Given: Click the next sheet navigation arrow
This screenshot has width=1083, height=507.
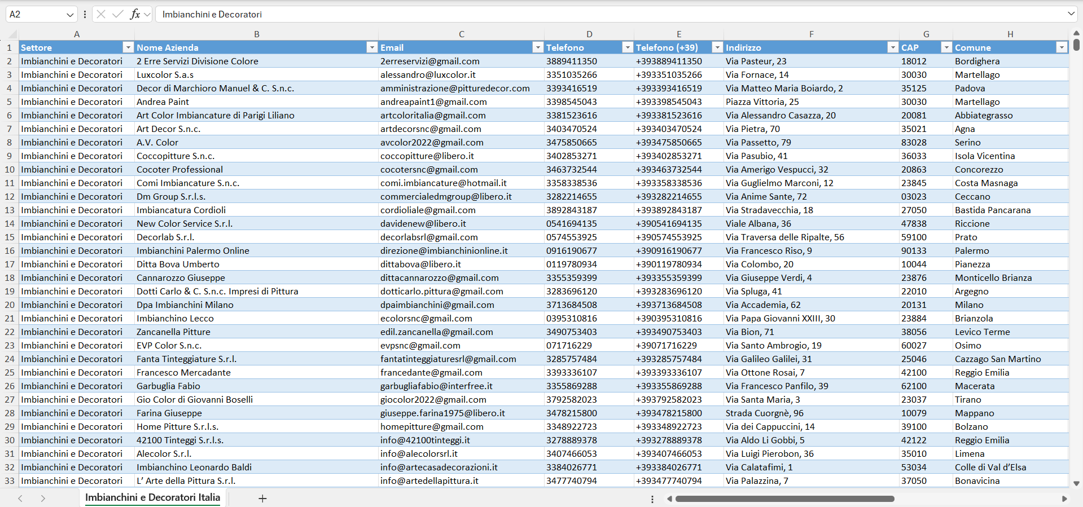Looking at the screenshot, I should pyautogui.click(x=43, y=499).
